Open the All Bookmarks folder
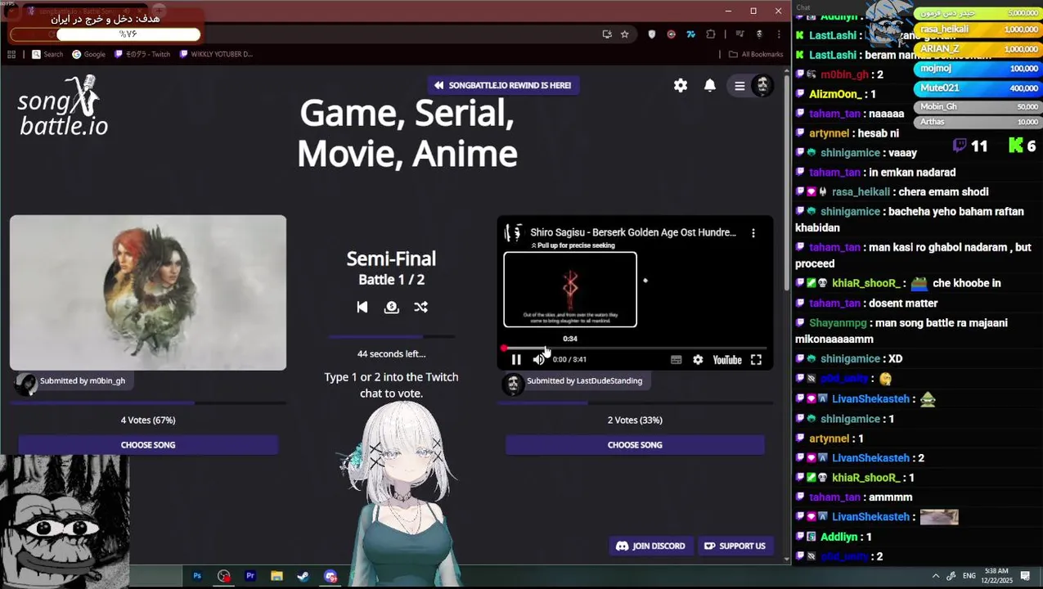 click(x=756, y=54)
